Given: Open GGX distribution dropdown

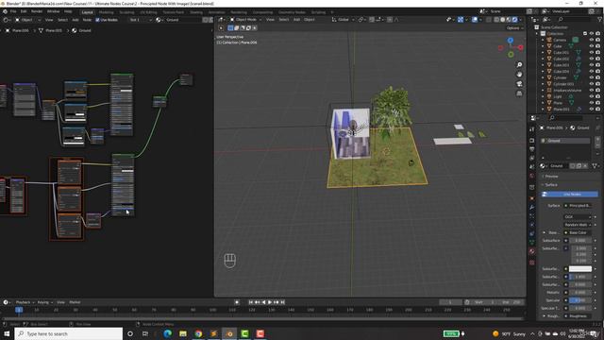Looking at the screenshot, I should click(x=578, y=216).
